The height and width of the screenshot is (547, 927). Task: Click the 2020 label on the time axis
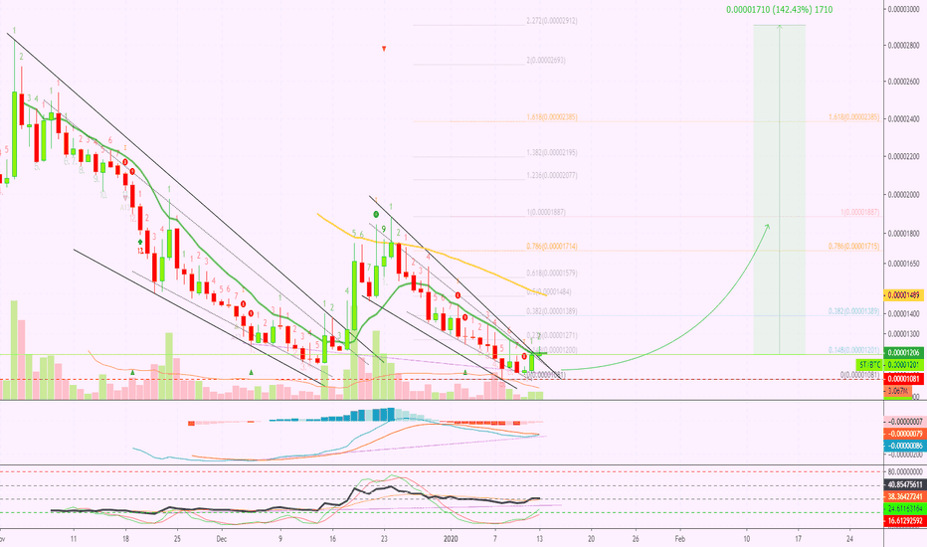[x=452, y=539]
